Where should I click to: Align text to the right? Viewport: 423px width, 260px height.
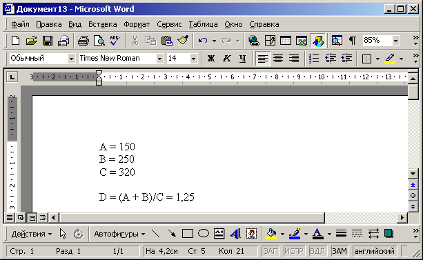point(294,58)
